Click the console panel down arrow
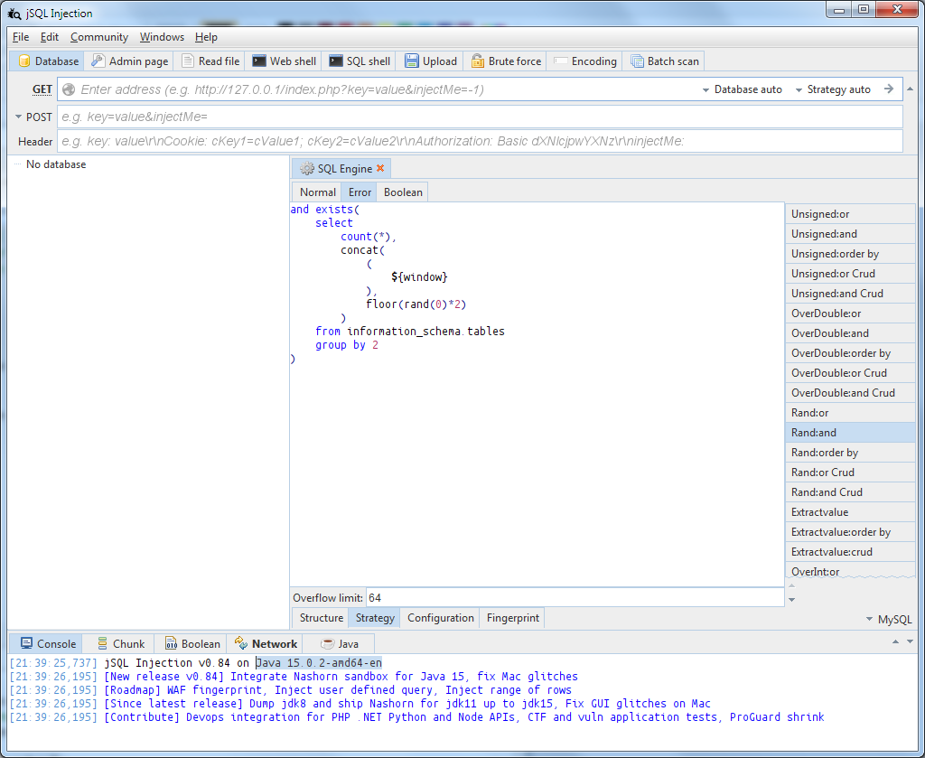 click(911, 641)
